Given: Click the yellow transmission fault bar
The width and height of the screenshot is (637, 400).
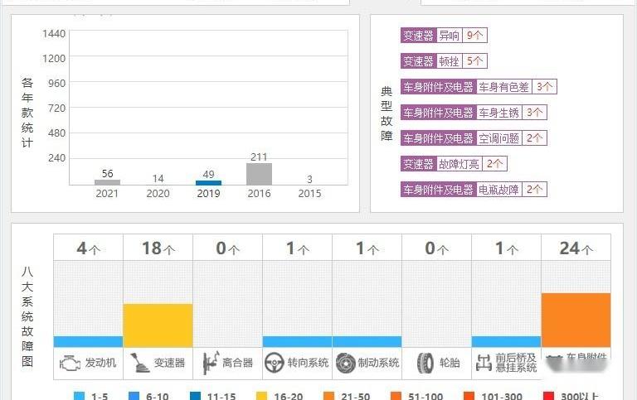Looking at the screenshot, I should point(158,325).
